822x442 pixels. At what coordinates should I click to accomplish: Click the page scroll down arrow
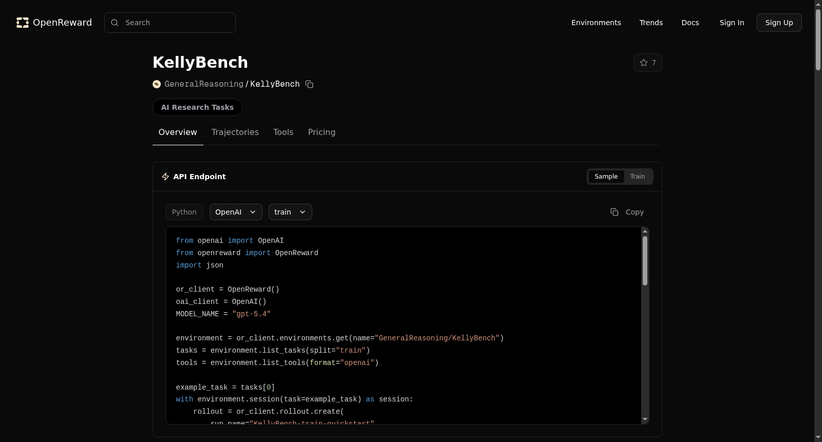coord(818,438)
